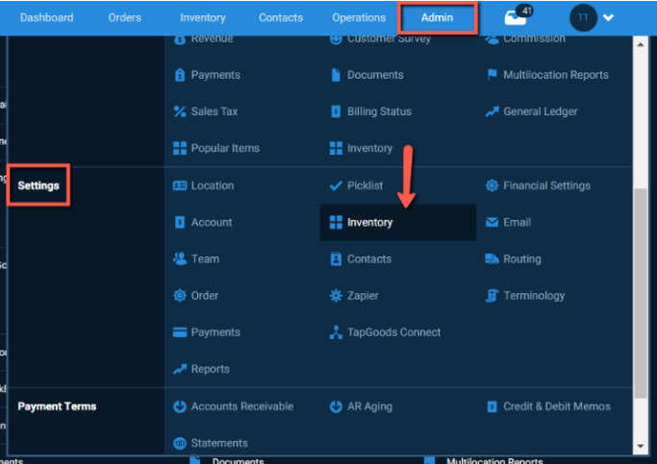Click the Contacts settings badge icon

[336, 258]
